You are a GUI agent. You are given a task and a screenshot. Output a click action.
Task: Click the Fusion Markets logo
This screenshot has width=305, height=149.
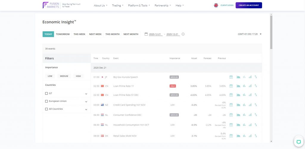coord(51,5)
